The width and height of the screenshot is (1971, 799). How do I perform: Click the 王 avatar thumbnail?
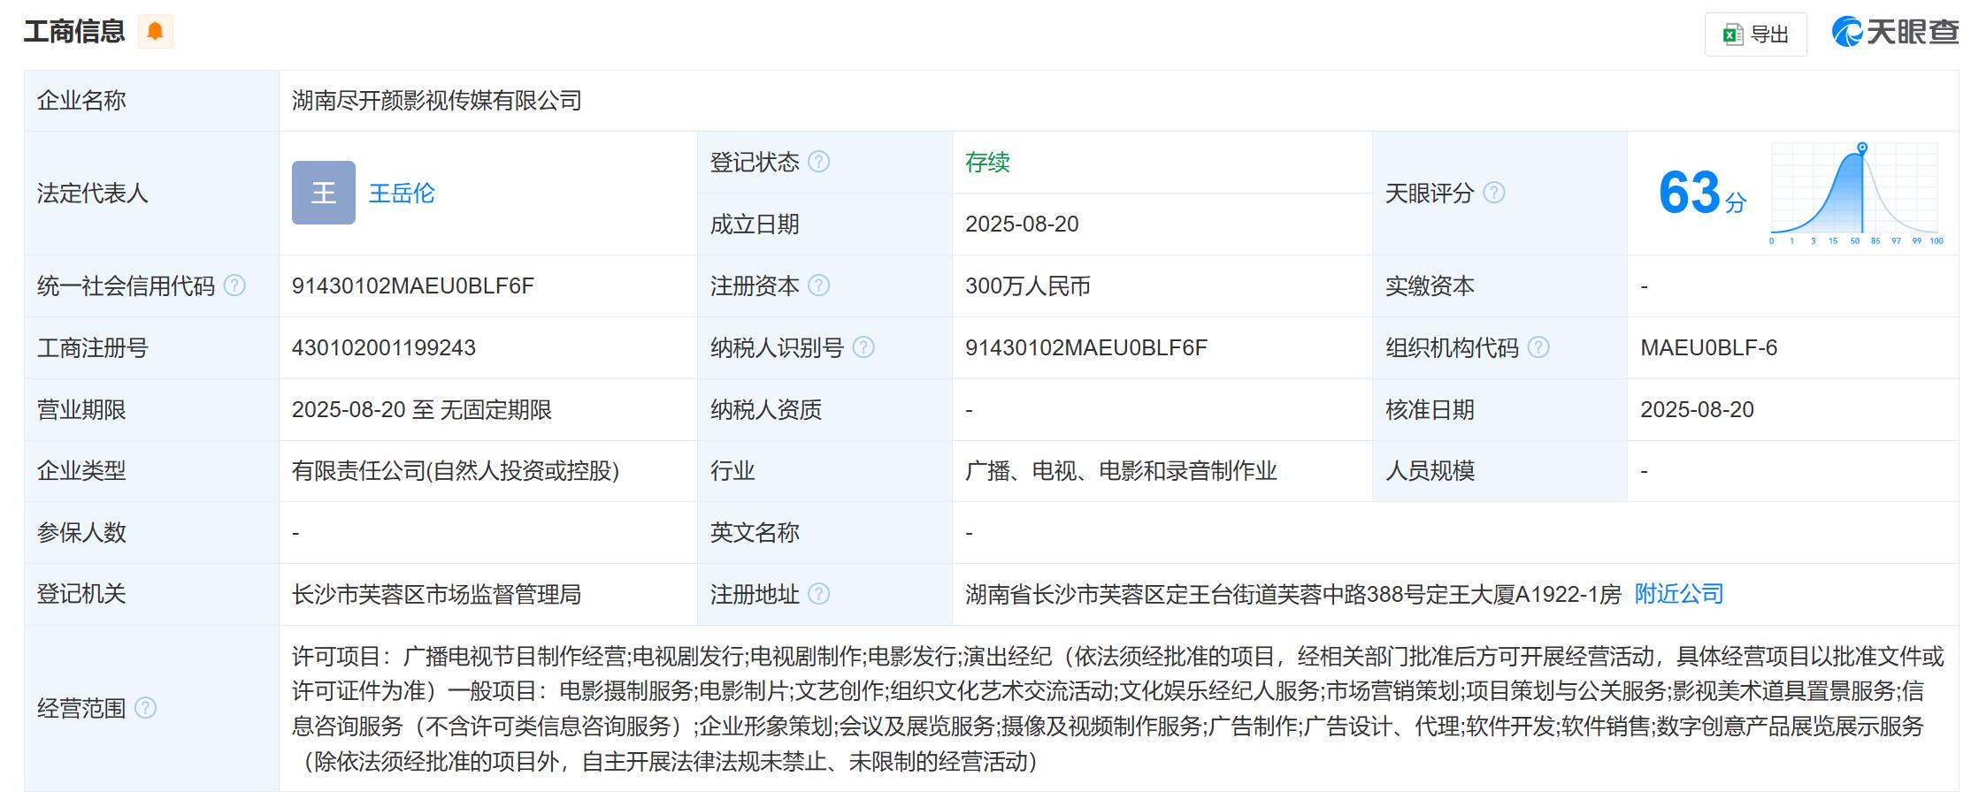click(x=324, y=193)
